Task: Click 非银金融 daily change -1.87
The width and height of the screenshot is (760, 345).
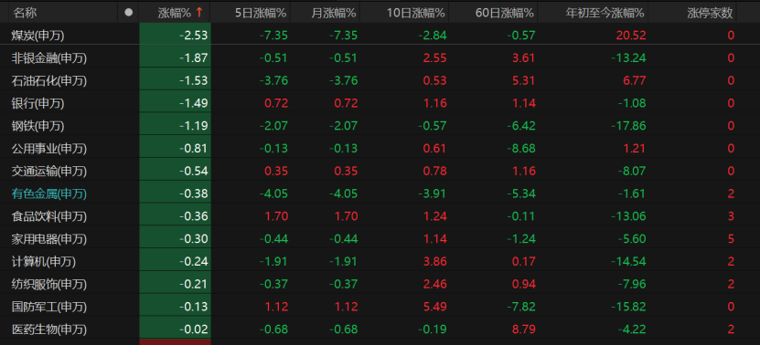Action: (193, 58)
